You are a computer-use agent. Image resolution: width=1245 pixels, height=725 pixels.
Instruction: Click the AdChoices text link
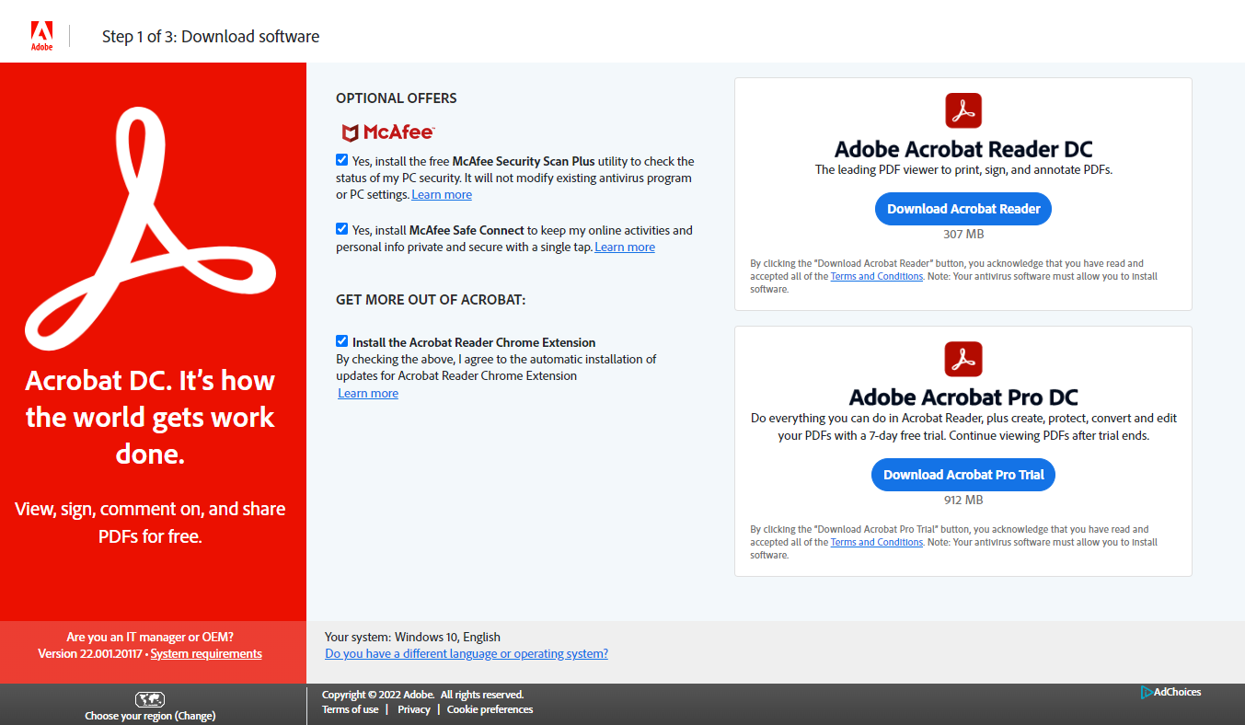point(1178,692)
